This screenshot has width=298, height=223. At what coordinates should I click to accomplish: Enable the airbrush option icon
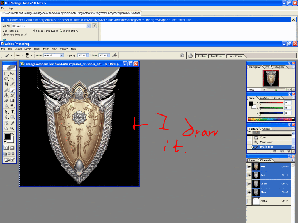pos(115,55)
